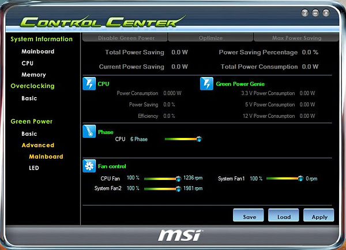Viewport: 346px width, 250px height.
Task: Minimize the Control Center window
Action: (315, 13)
